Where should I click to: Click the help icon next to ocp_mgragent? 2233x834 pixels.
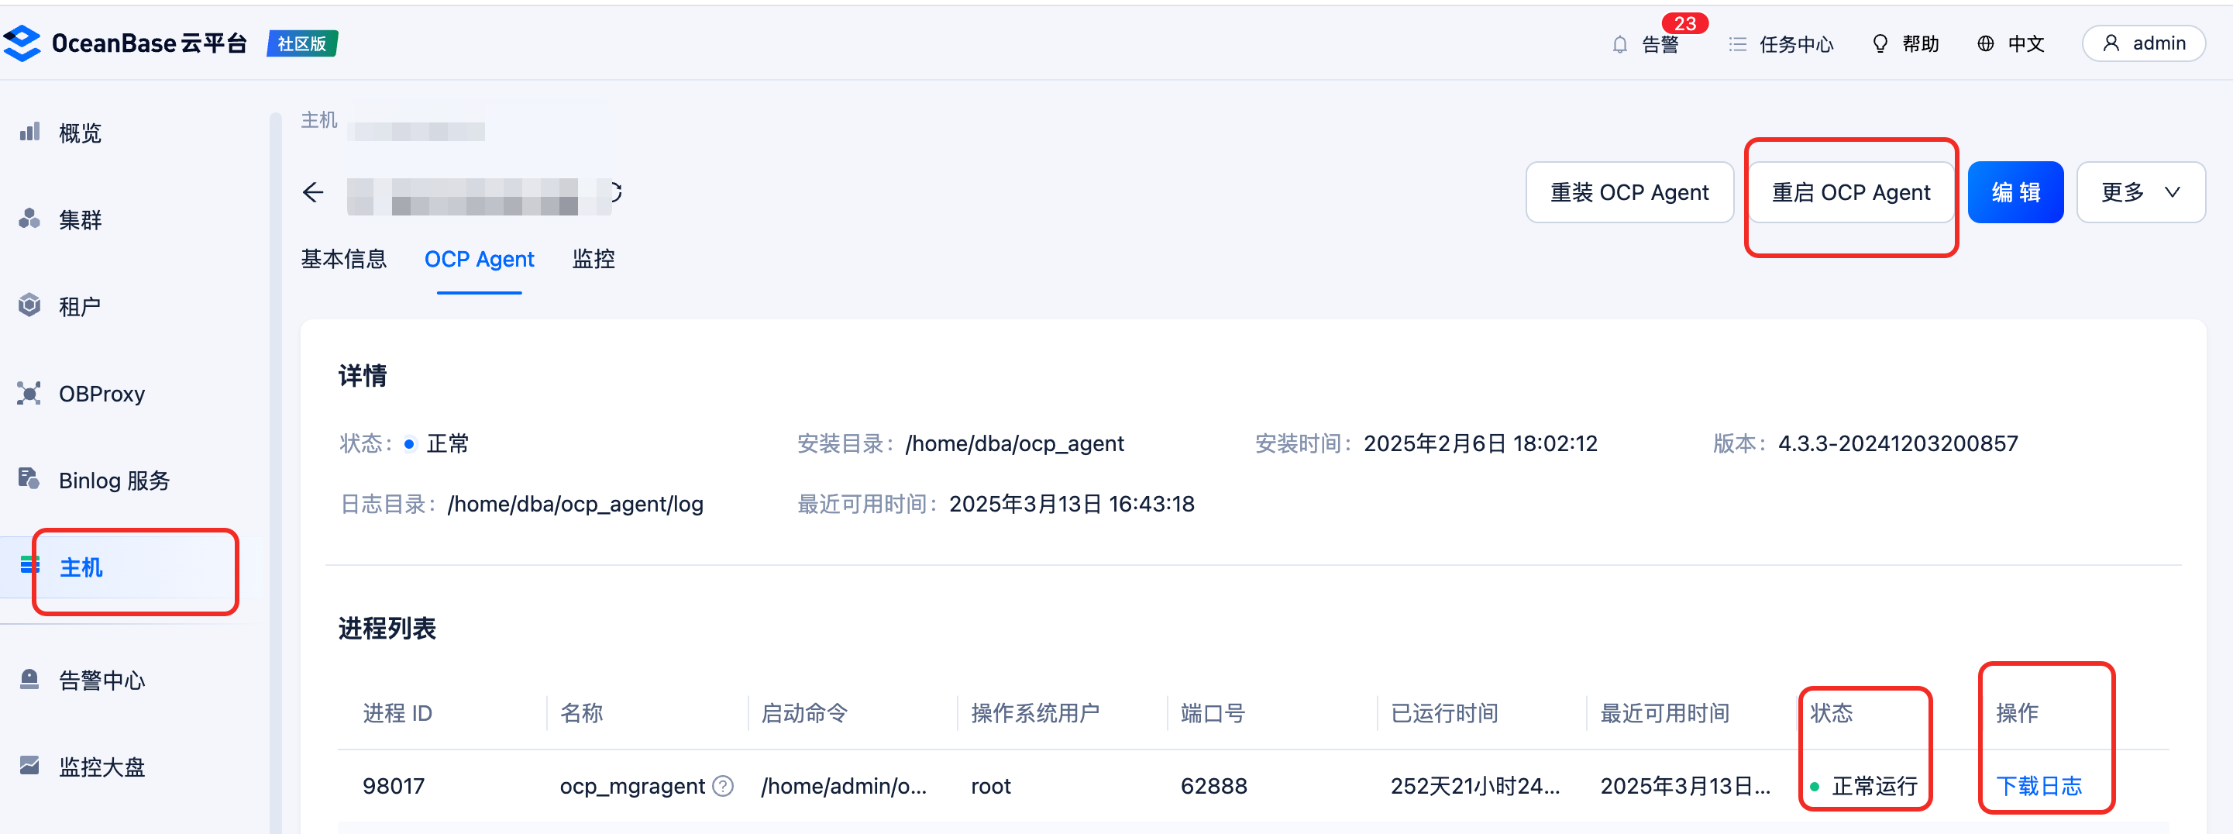(x=723, y=785)
